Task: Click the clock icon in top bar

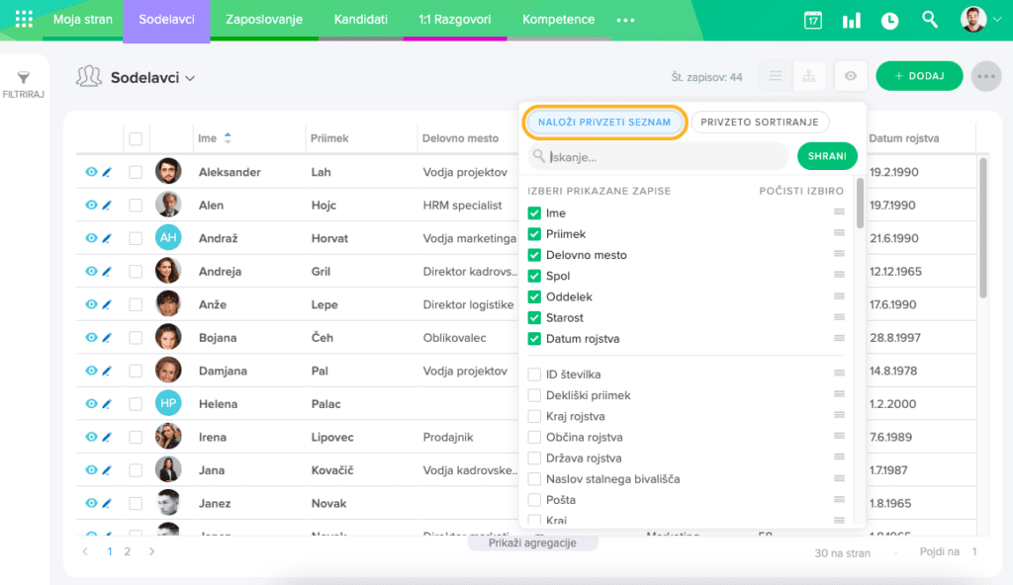Action: (x=890, y=20)
